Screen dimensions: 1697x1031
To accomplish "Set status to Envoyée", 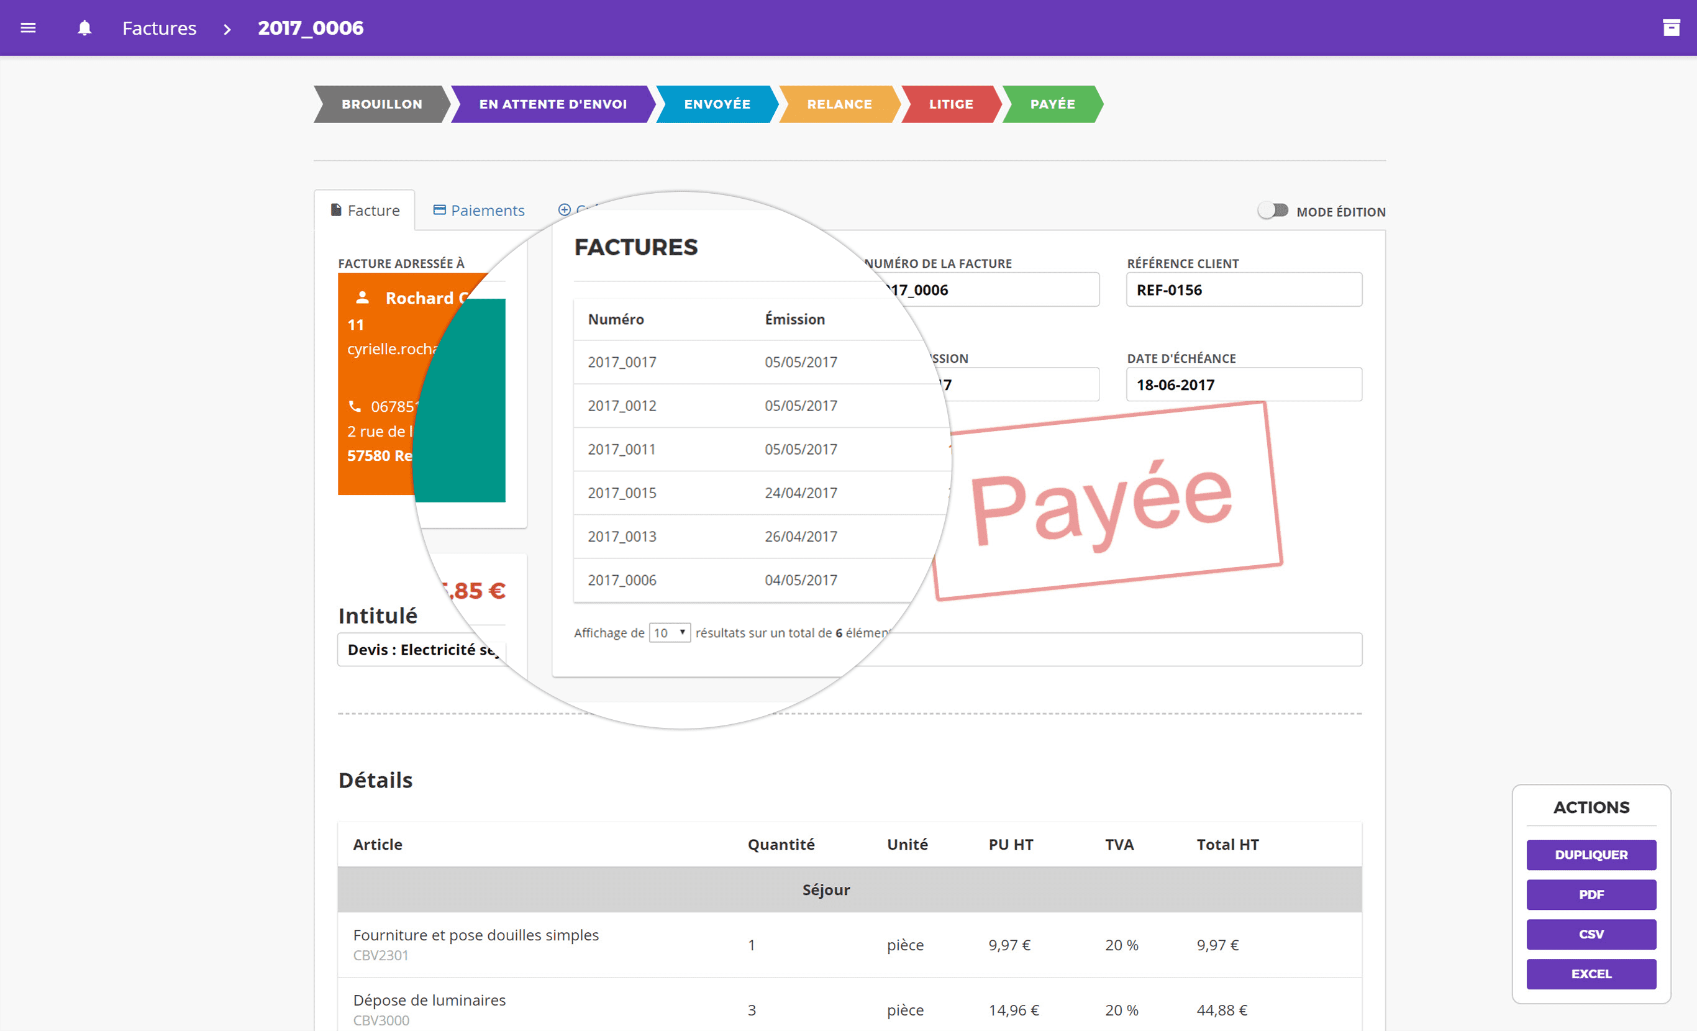I will tap(717, 104).
